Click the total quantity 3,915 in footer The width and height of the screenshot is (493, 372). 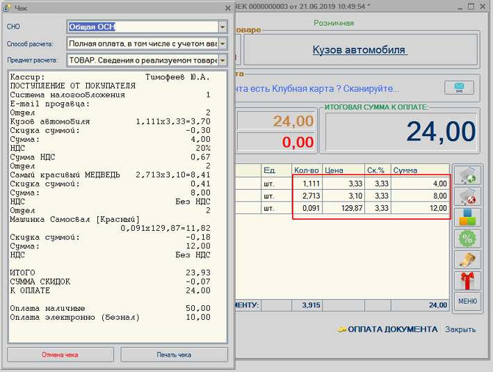pyautogui.click(x=307, y=305)
